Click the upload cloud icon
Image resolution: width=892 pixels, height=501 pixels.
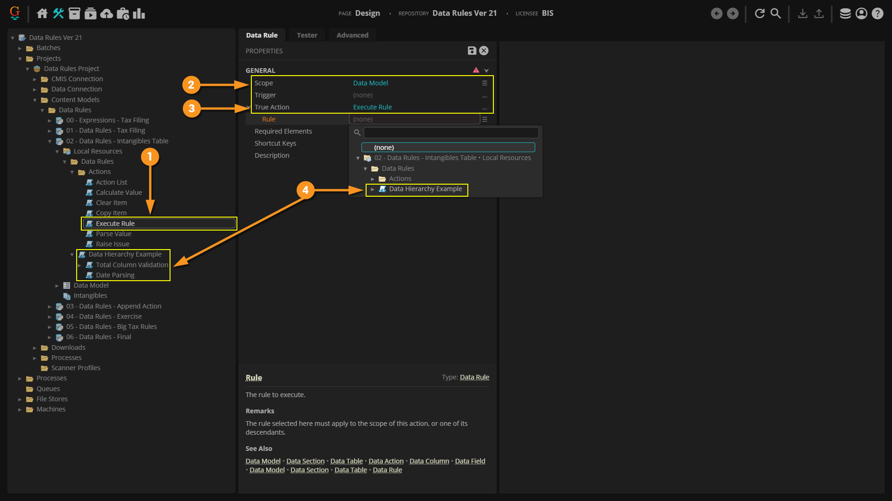click(106, 13)
